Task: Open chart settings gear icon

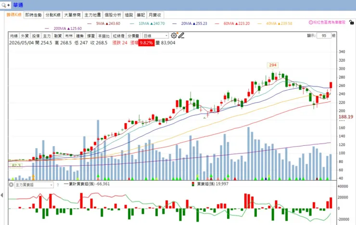Action: (x=174, y=36)
